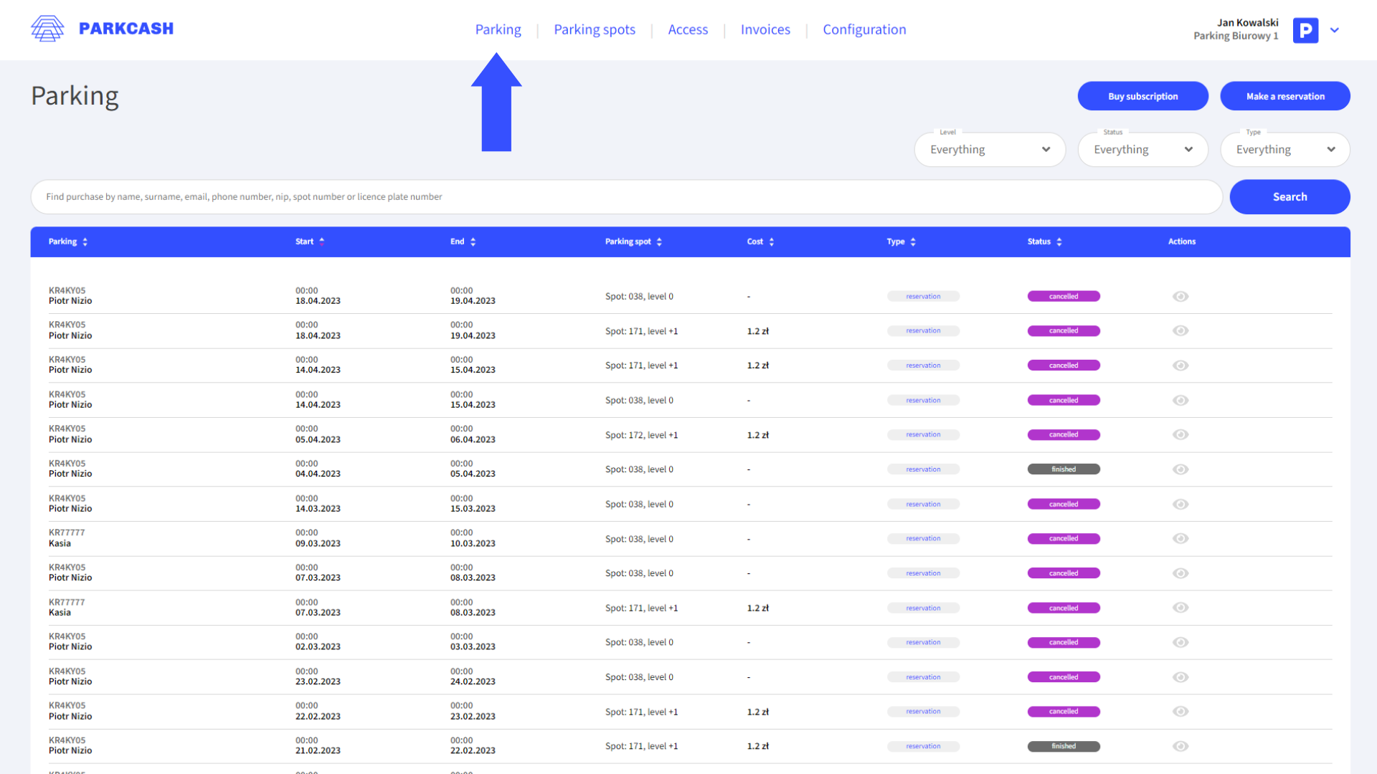Open the Status filter dropdown
The image size is (1377, 774).
point(1142,148)
